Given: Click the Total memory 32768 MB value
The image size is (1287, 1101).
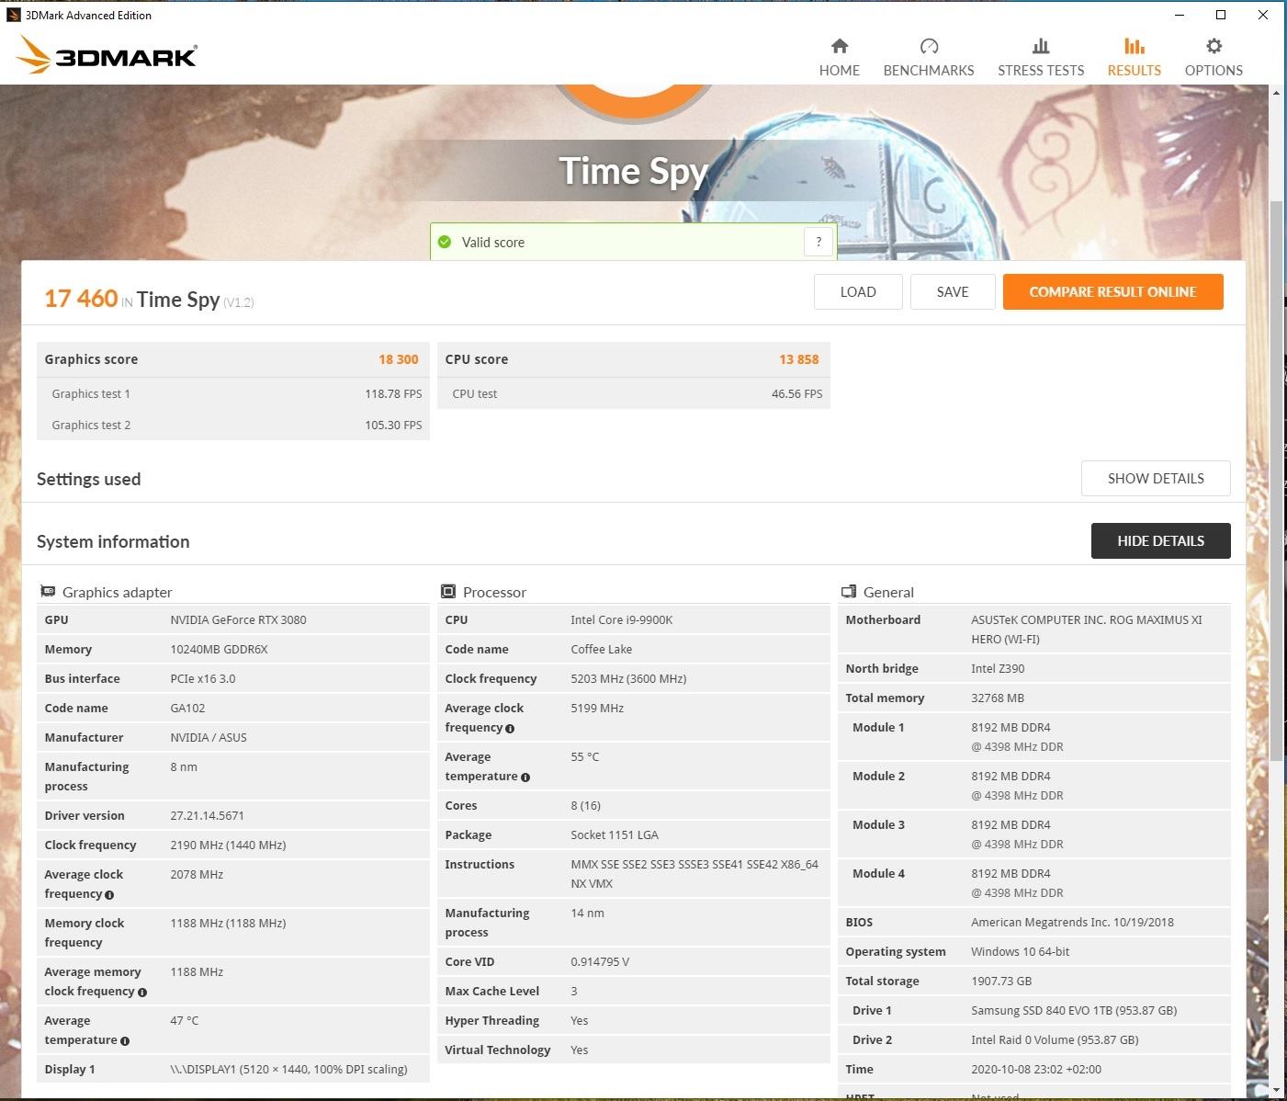Looking at the screenshot, I should click(x=998, y=698).
